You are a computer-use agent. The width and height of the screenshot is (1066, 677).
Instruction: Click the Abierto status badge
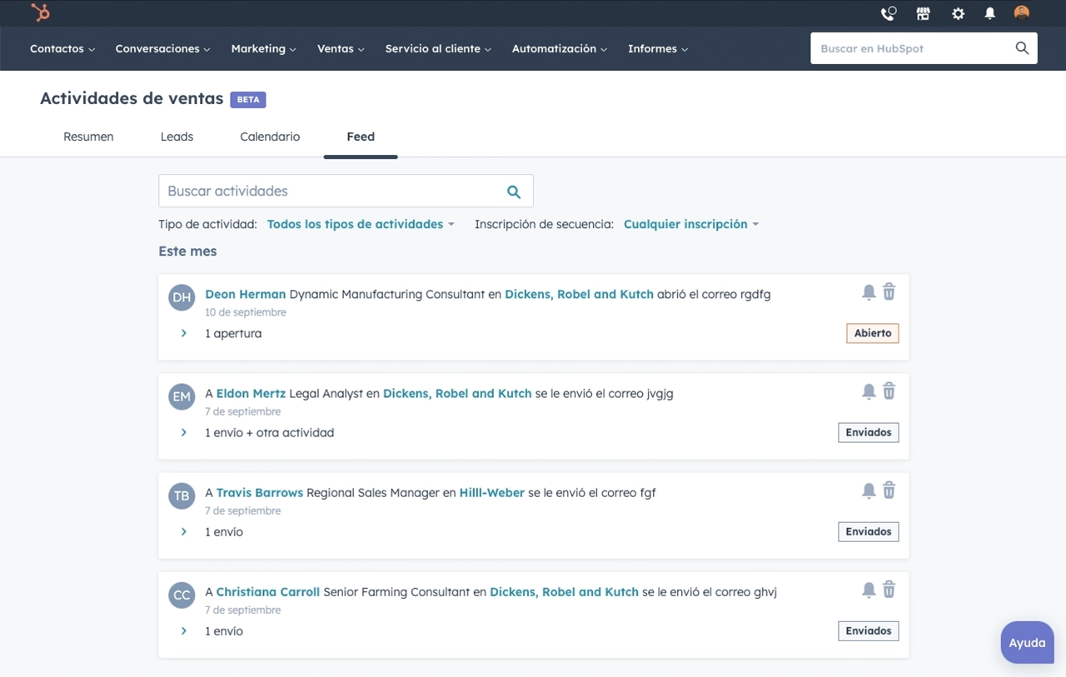[x=873, y=333]
